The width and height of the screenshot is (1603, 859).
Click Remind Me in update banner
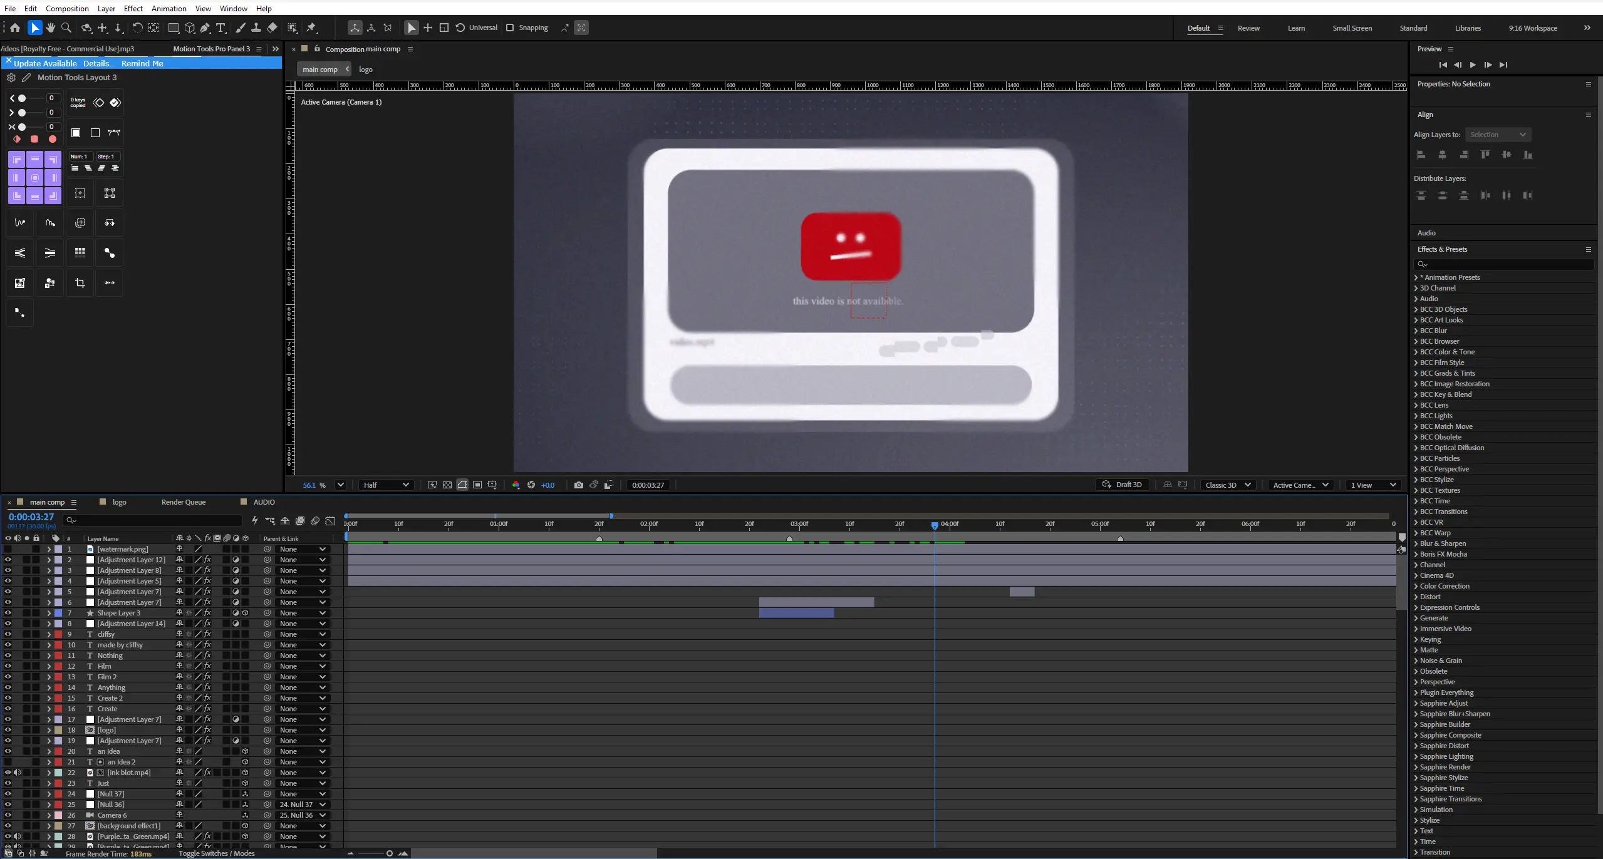[x=142, y=63]
